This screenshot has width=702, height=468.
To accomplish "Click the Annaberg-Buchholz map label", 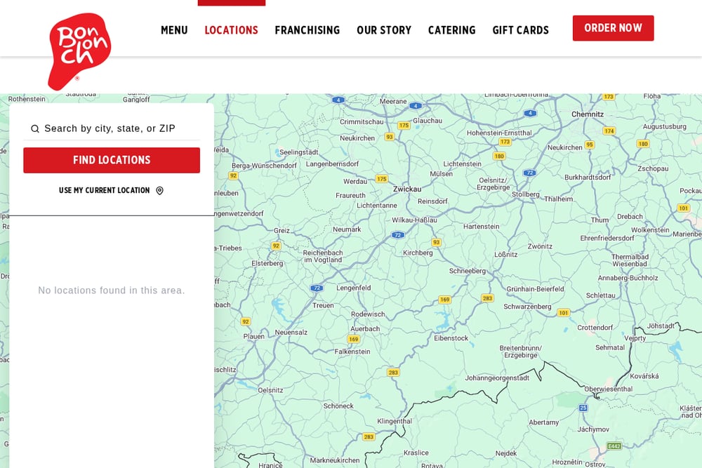I will coord(628,279).
